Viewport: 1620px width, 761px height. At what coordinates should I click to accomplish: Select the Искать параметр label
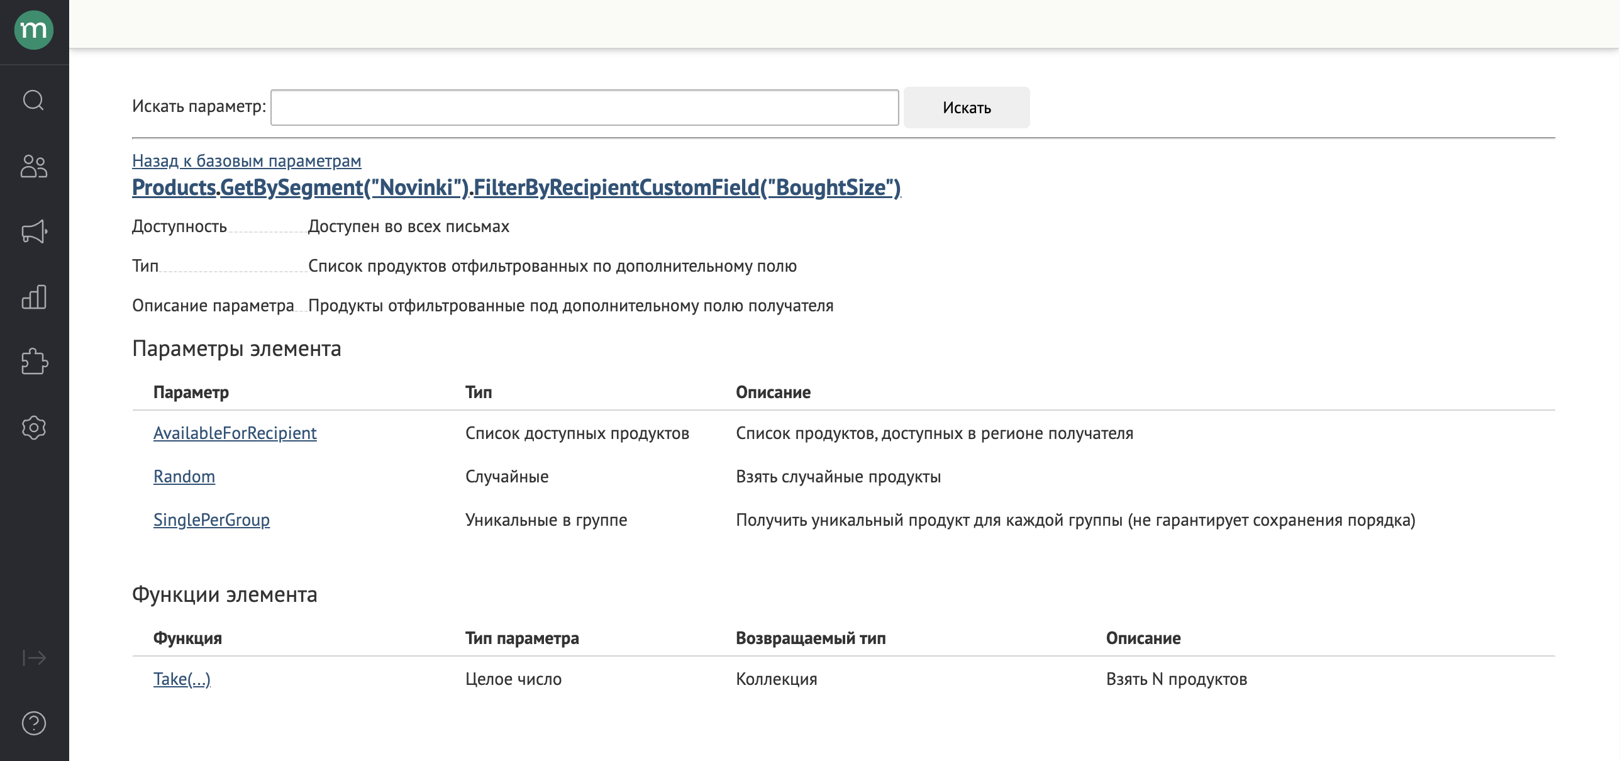(199, 106)
